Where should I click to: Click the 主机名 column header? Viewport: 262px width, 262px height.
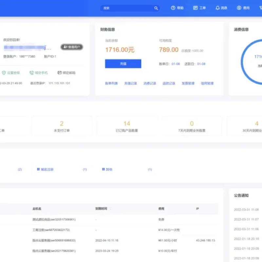[x=37, y=209]
